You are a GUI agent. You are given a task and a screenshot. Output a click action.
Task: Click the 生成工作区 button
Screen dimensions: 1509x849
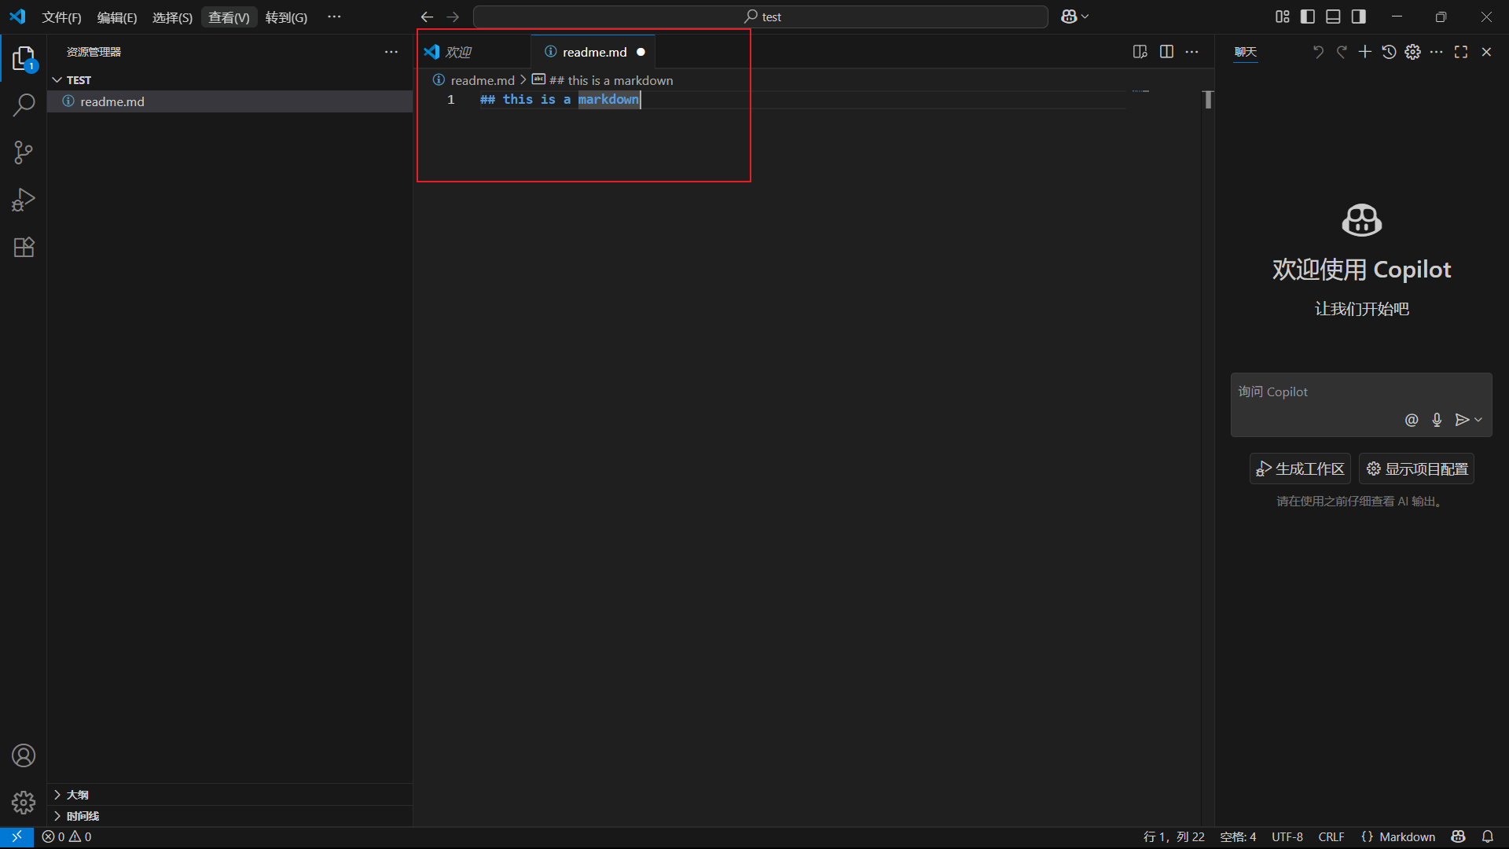[1300, 469]
